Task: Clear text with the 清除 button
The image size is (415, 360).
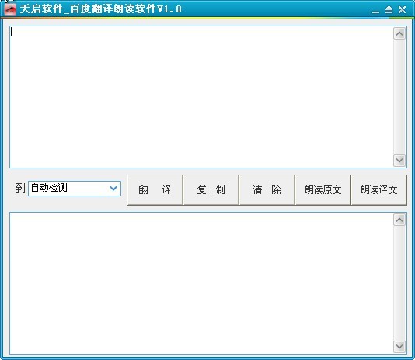Action: [x=267, y=190]
